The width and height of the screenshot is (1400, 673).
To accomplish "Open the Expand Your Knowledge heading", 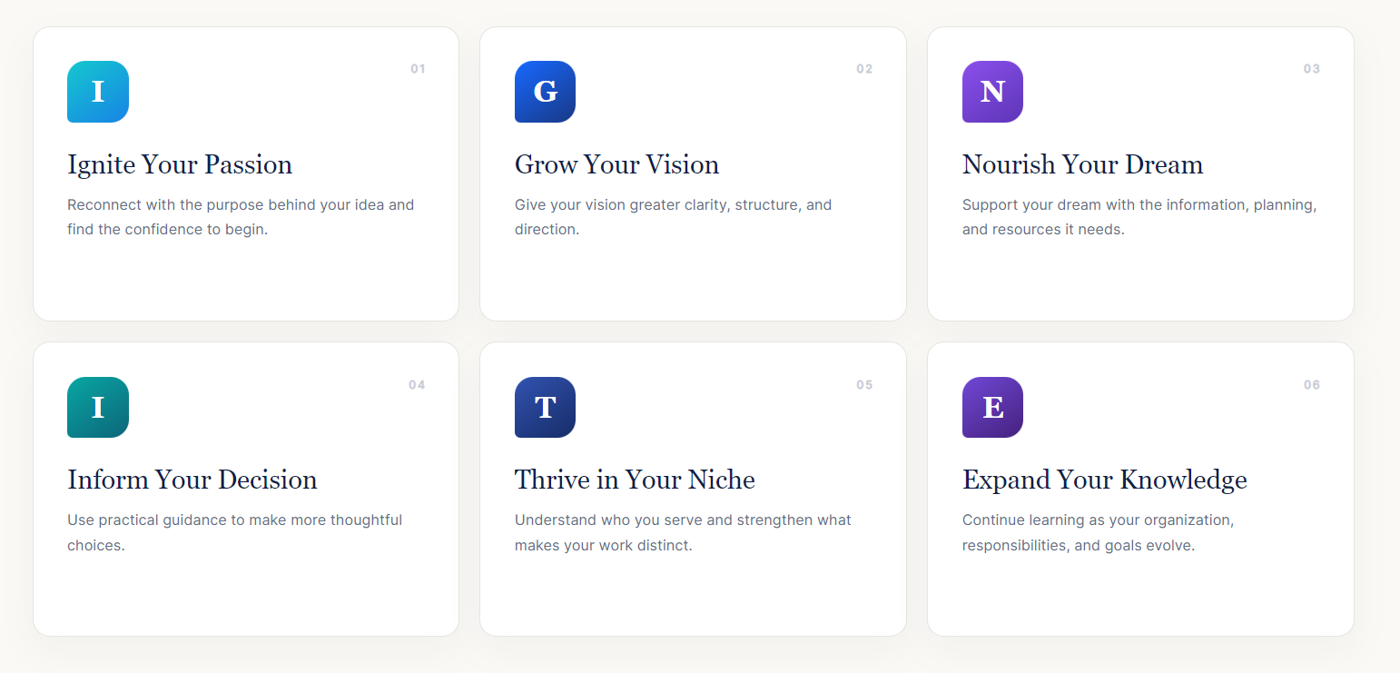I will pos(1104,480).
